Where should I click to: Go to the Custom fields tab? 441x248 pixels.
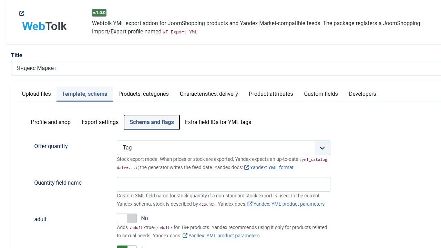321,94
